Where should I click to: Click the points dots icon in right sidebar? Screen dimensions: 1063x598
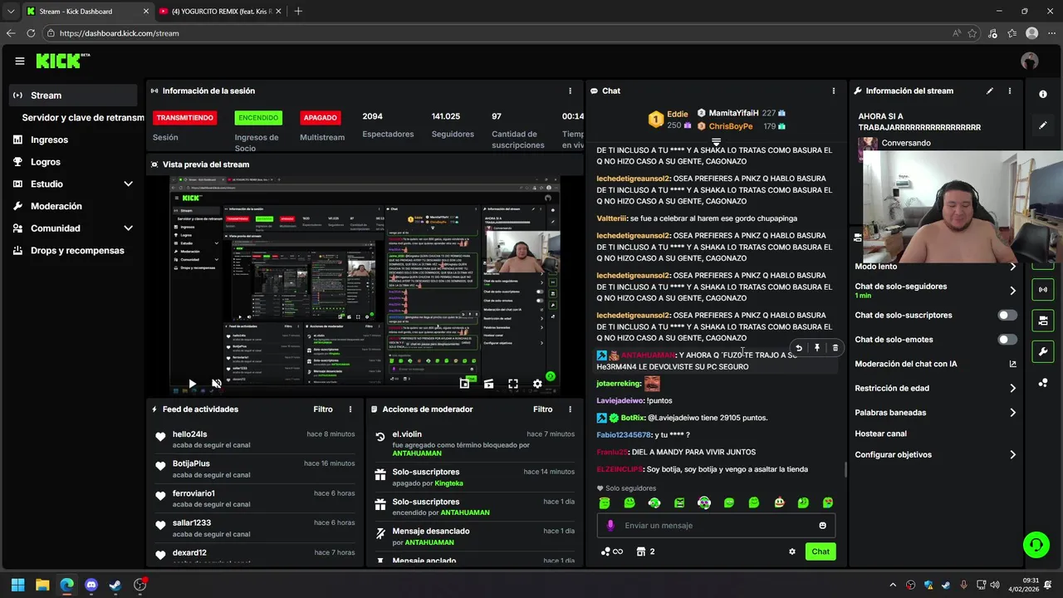(x=1043, y=383)
